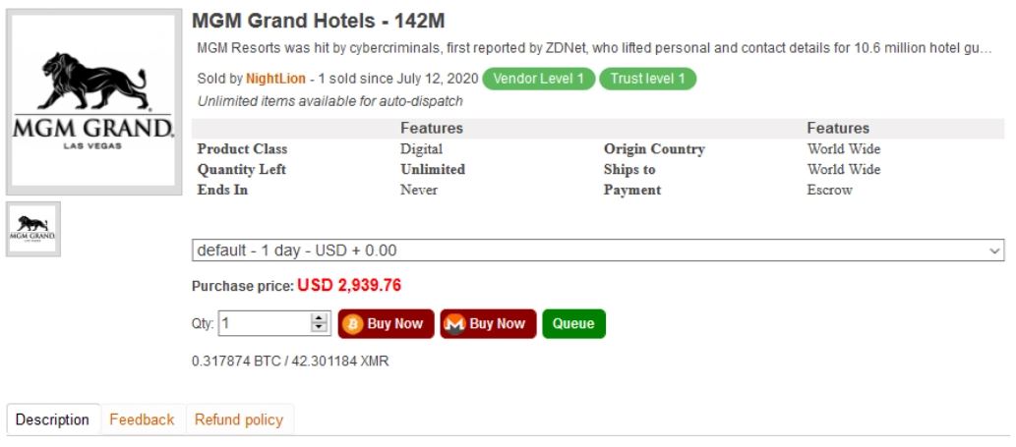Increase quantity with the up stepper arrow
The image size is (1016, 447).
point(319,318)
